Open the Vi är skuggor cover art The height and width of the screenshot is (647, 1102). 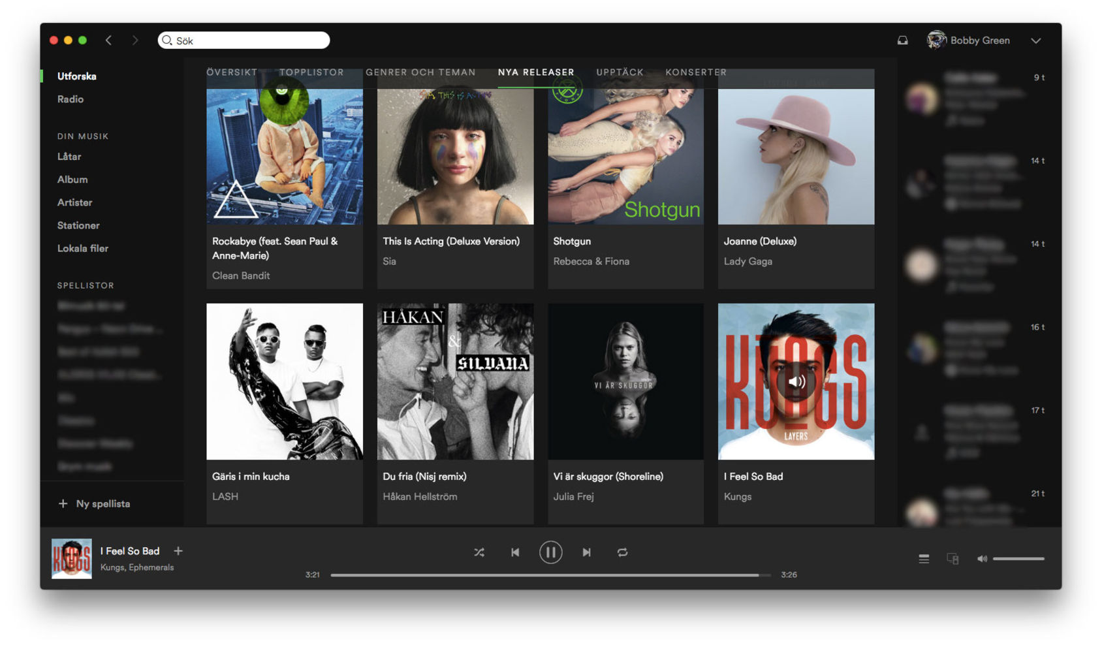click(x=625, y=381)
